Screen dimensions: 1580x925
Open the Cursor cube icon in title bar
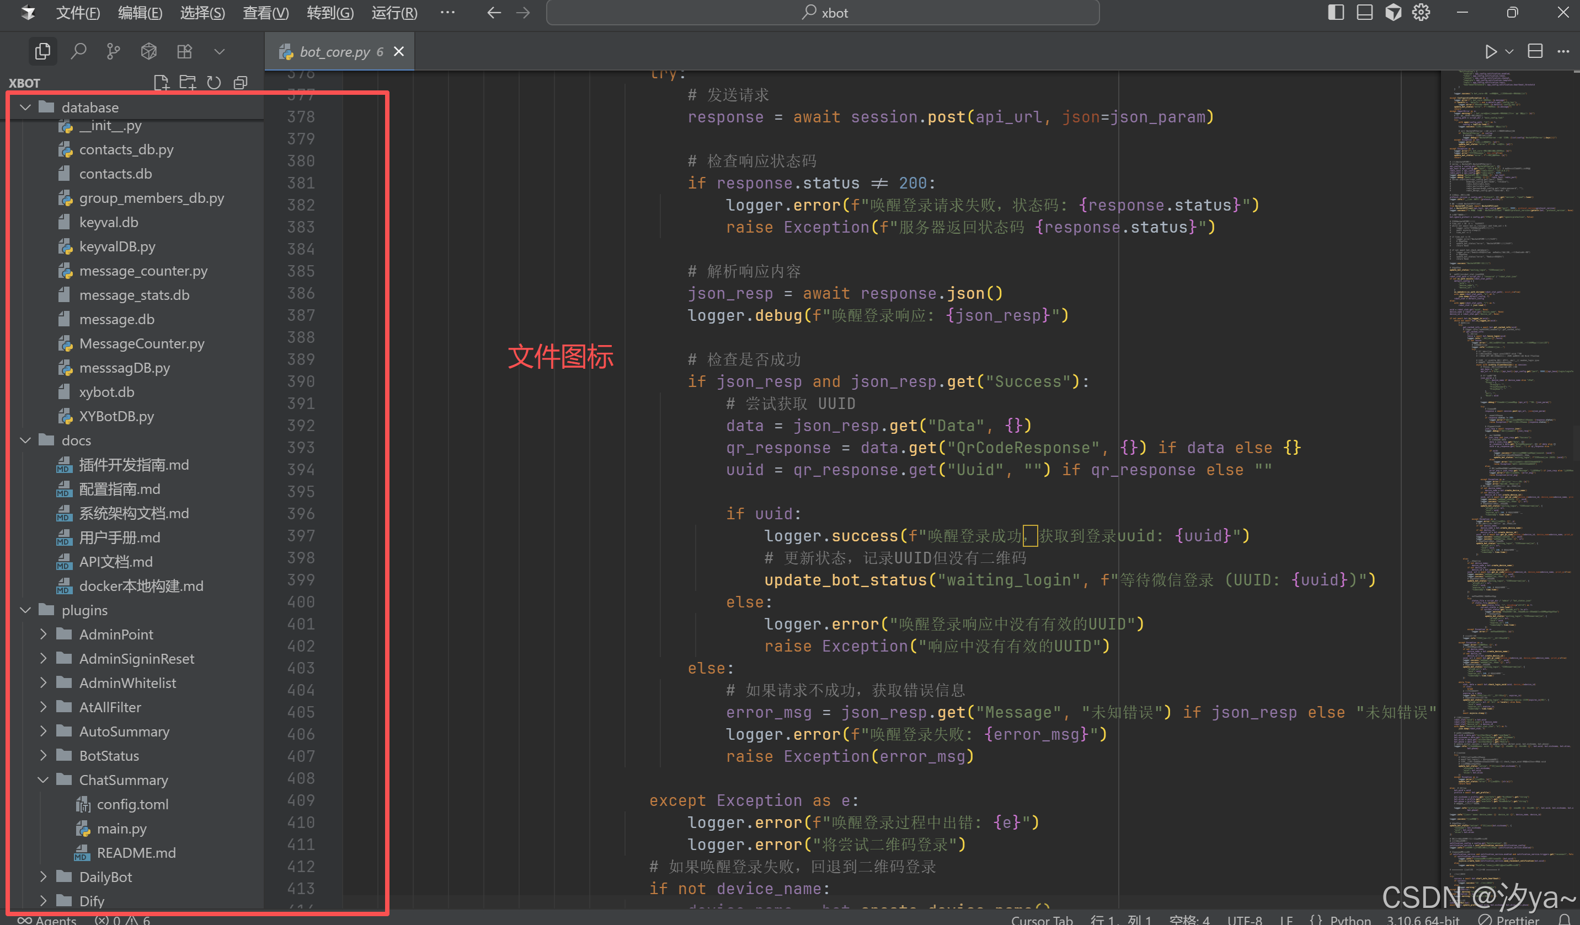click(1393, 13)
